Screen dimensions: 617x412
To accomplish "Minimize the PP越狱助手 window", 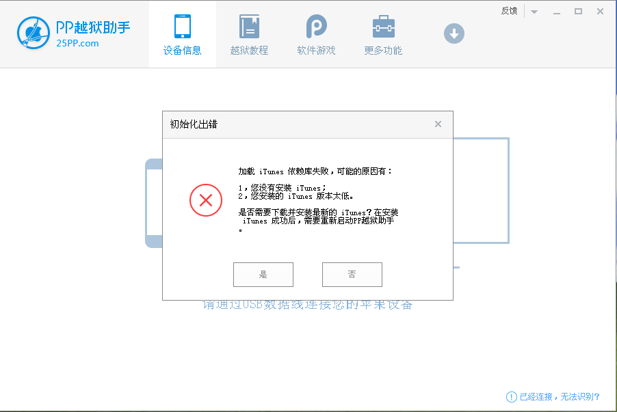I will tap(559, 12).
